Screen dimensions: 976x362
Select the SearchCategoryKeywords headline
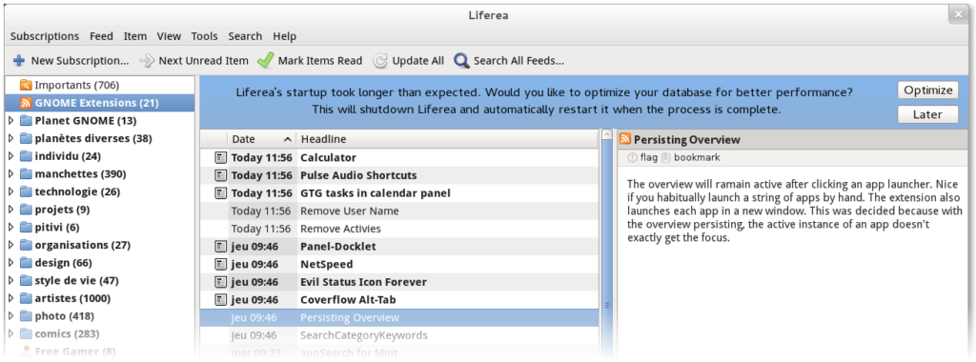[363, 335]
